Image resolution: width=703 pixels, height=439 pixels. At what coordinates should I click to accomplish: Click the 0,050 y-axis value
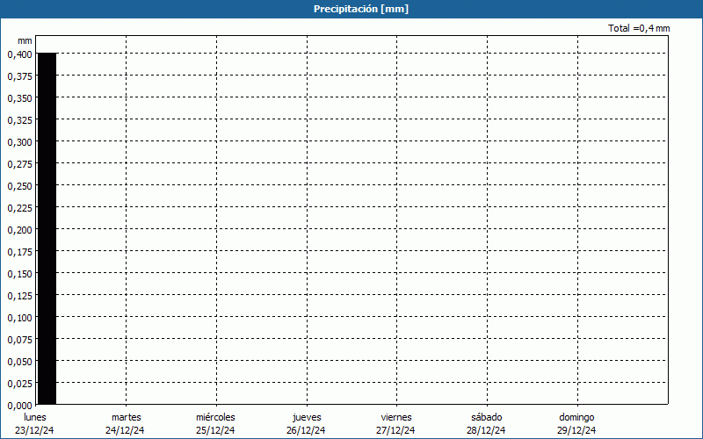coord(19,362)
